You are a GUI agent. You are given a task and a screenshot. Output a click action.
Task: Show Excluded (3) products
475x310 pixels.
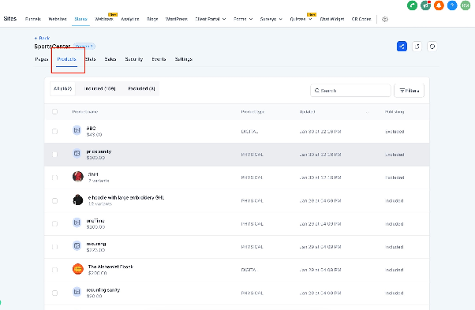point(141,88)
